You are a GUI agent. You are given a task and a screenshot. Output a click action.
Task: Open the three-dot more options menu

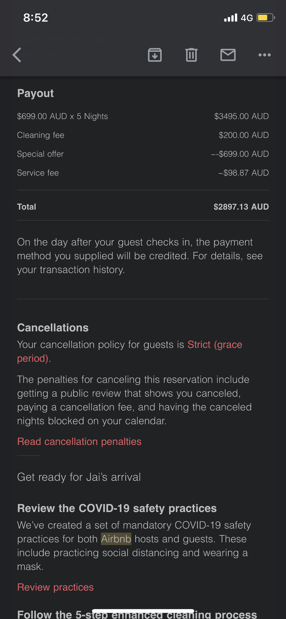(x=264, y=55)
